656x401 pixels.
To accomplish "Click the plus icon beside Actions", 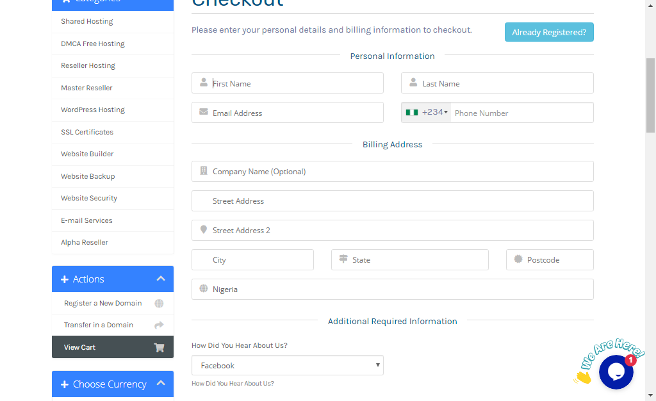I will [65, 279].
